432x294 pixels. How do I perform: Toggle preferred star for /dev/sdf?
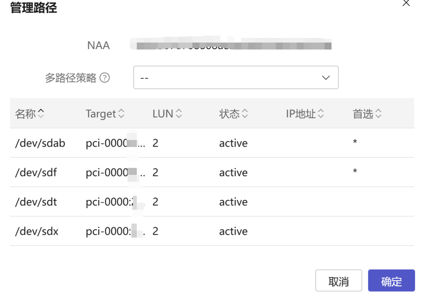[x=355, y=171]
